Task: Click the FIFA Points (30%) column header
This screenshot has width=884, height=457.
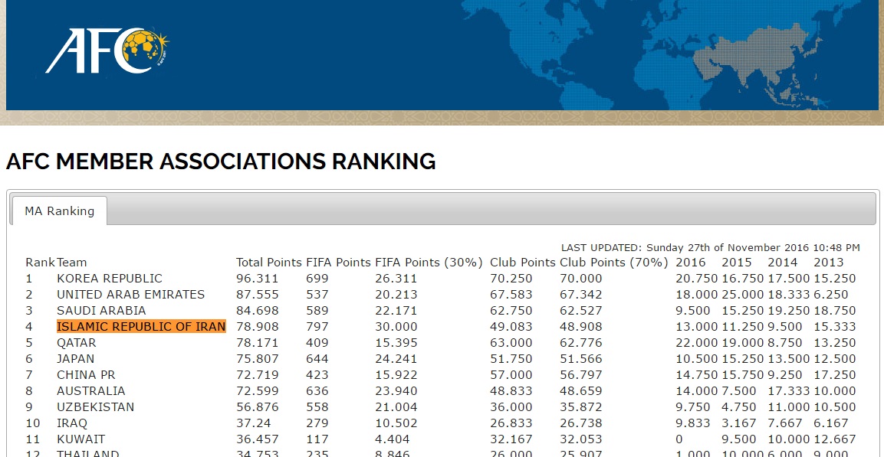Action: (x=429, y=263)
